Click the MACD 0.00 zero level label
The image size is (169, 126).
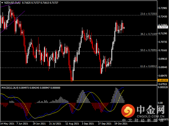tap(160, 103)
